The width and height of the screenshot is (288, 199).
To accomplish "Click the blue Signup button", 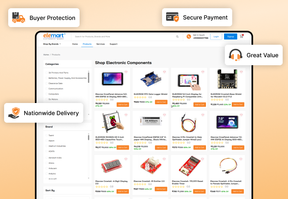I will pyautogui.click(x=231, y=37).
